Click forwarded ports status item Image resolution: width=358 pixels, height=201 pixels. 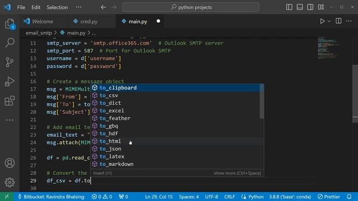124,197
